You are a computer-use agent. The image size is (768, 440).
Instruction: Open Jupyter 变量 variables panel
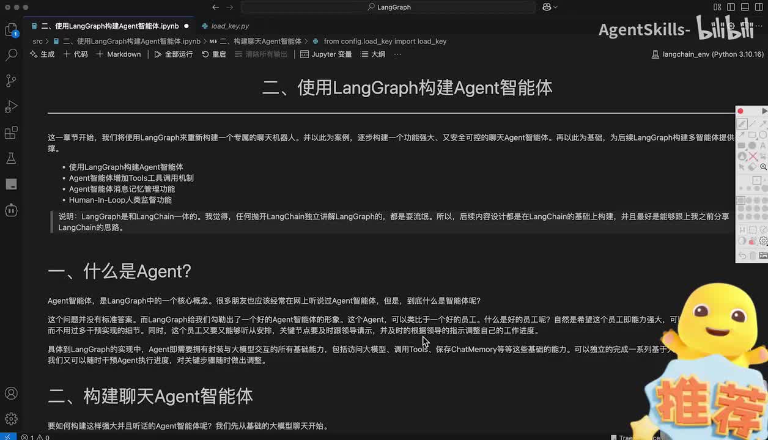point(326,54)
